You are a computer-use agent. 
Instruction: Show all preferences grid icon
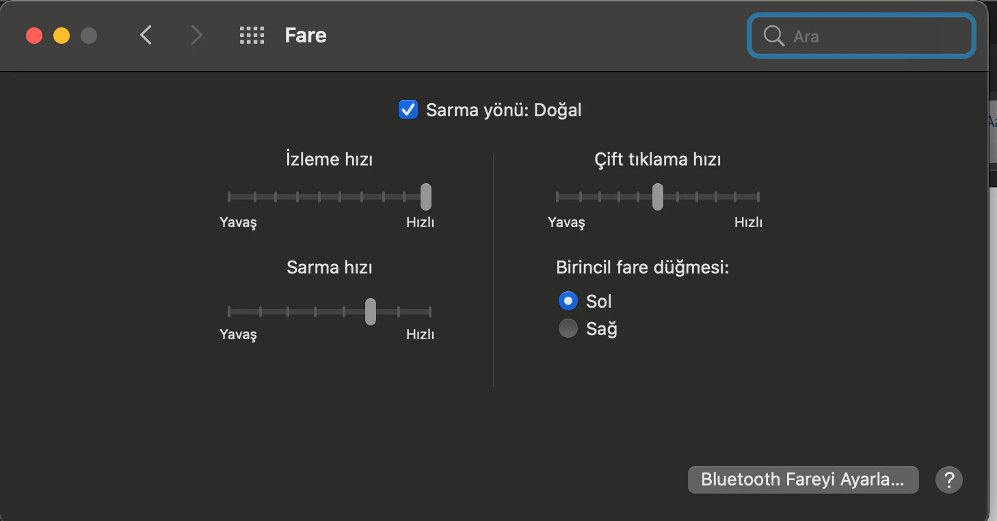252,36
